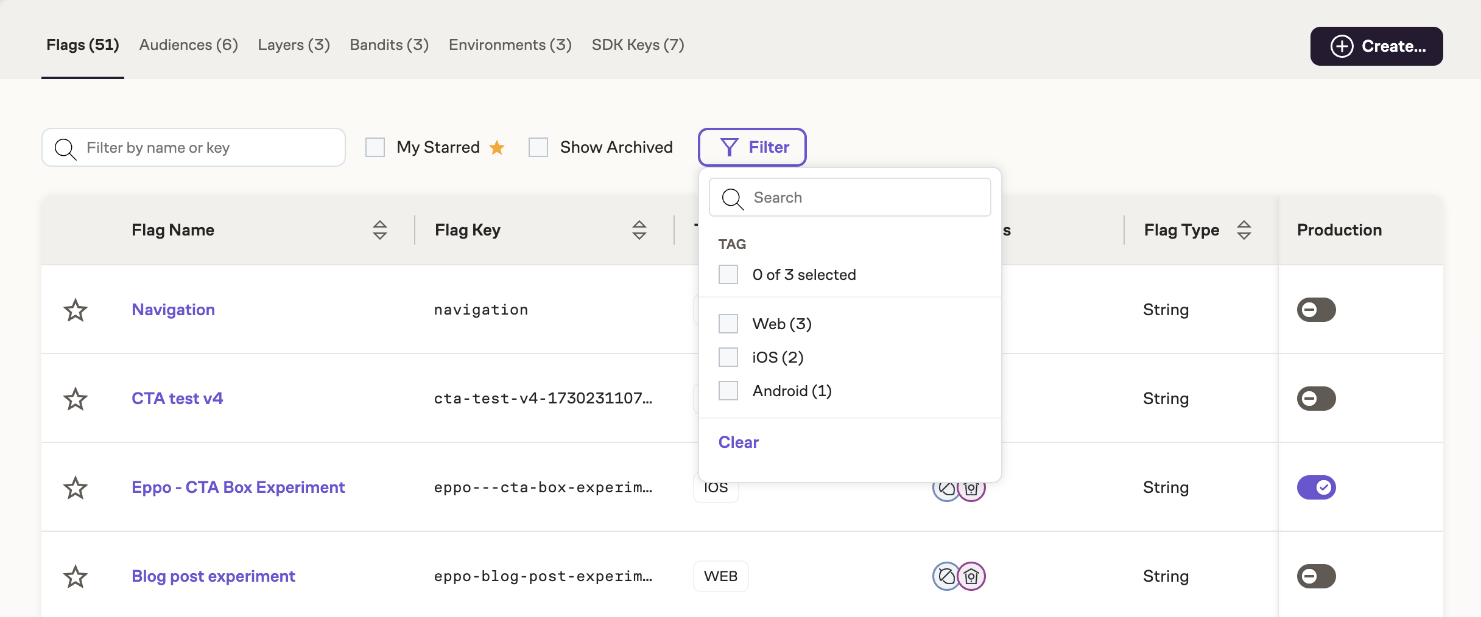Screen dimensions: 1481x617
Task: Star the CTA test v4 flag
Action: click(76, 399)
